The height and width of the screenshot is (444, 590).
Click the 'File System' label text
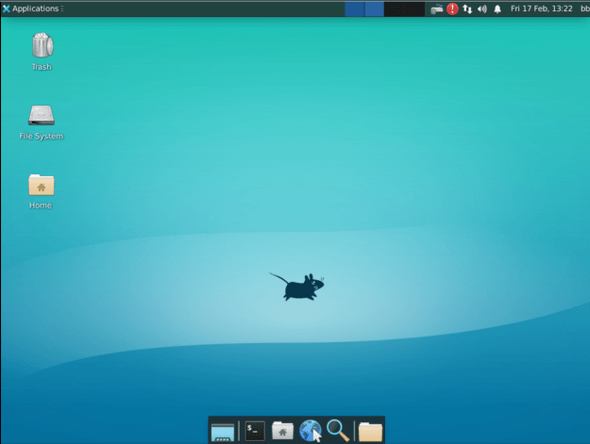coord(42,136)
